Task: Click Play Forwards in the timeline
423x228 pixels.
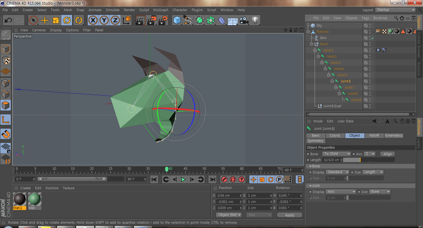Action: point(183,179)
